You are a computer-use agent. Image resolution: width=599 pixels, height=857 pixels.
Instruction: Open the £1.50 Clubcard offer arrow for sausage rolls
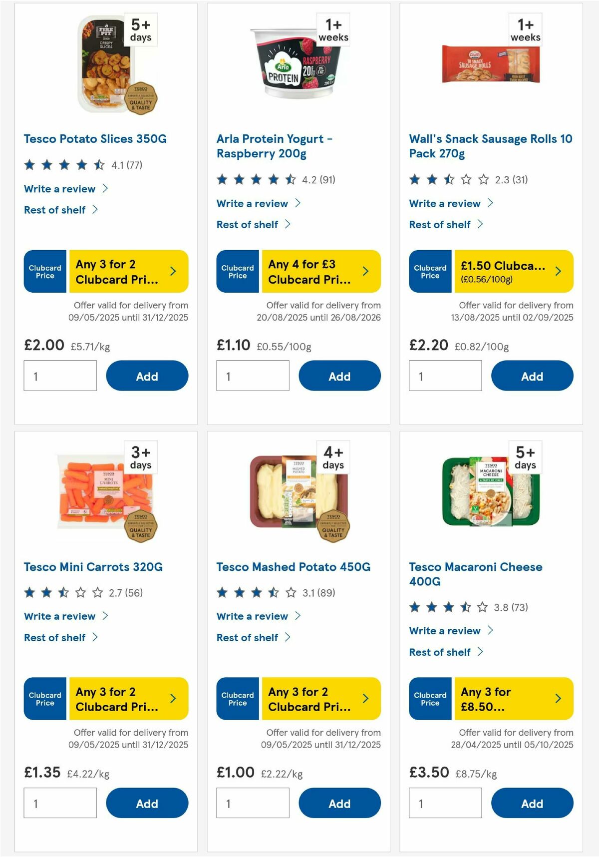pyautogui.click(x=558, y=271)
